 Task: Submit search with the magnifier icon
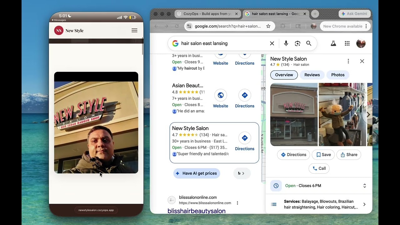[309, 43]
